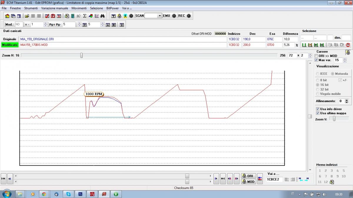
Task: Uncheck the Max var. checkbox
Action: [x=316, y=60]
